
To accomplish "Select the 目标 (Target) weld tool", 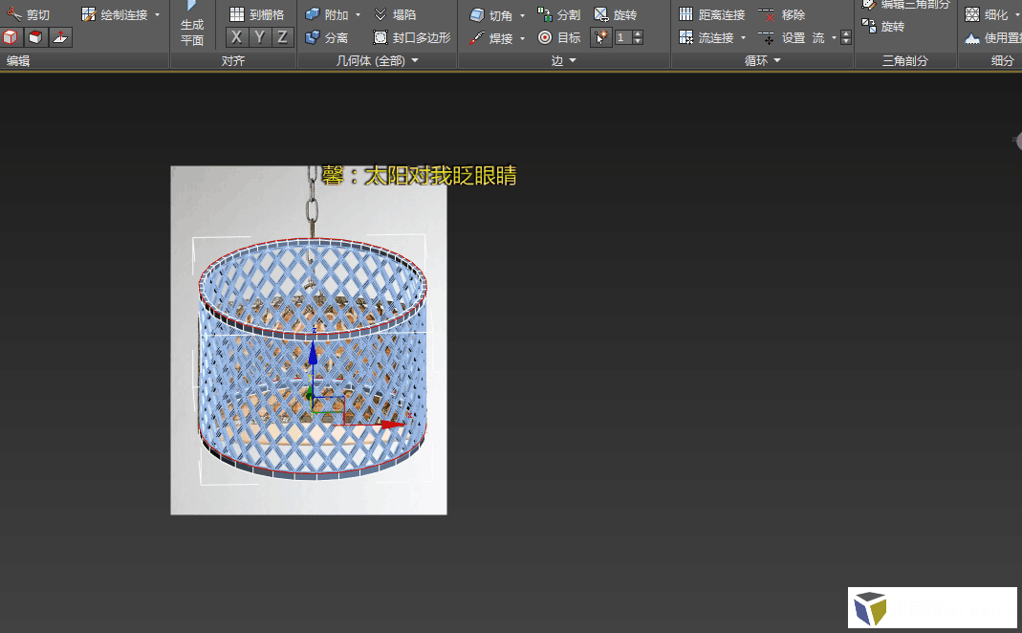I will click(x=559, y=38).
